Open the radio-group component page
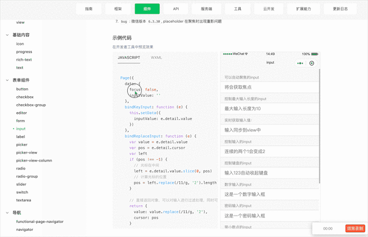Screen dimensions: 368x237 click(27, 176)
